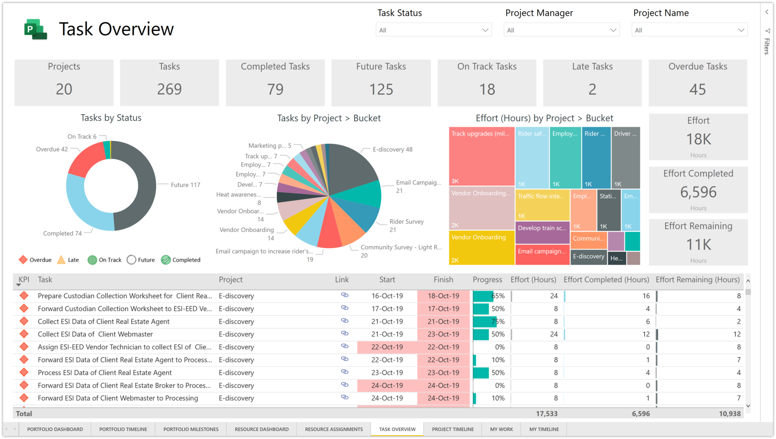Toggle the Completed legend item

pyautogui.click(x=181, y=260)
